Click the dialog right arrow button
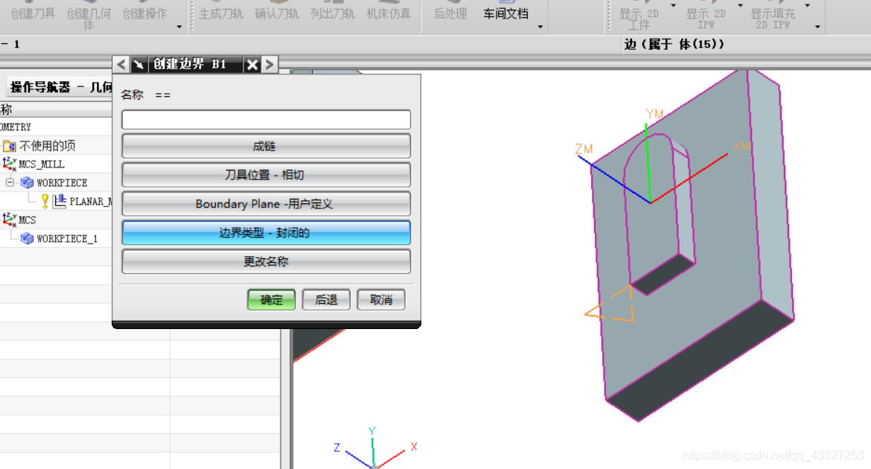This screenshot has height=469, width=871. (x=270, y=65)
